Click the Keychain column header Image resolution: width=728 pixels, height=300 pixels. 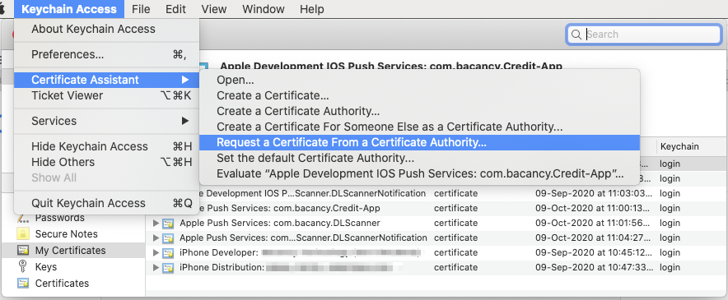pos(679,146)
